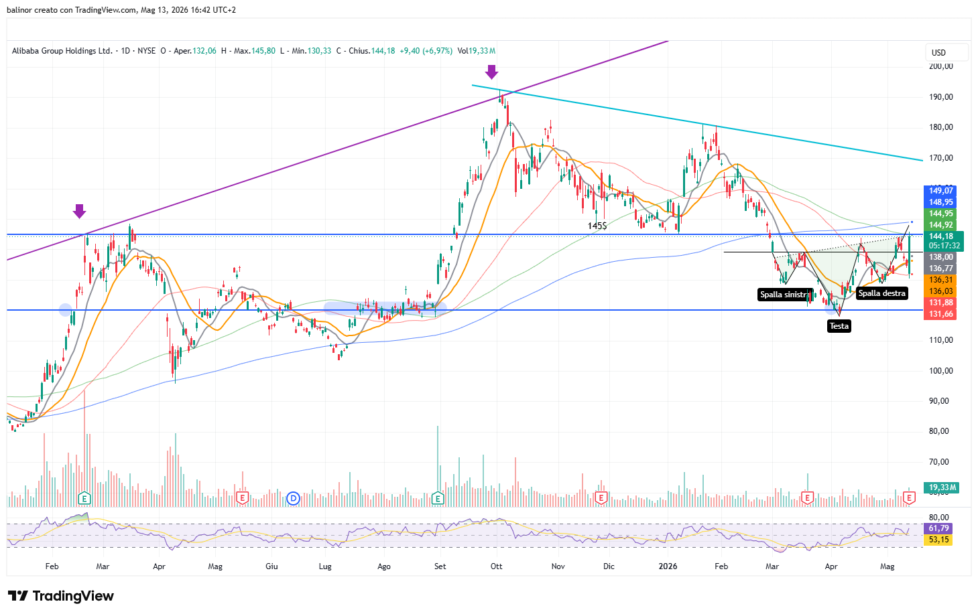Image resolution: width=978 pixels, height=616 pixels.
Task: Click the 170,00 price axis label
Action: [x=940, y=158]
